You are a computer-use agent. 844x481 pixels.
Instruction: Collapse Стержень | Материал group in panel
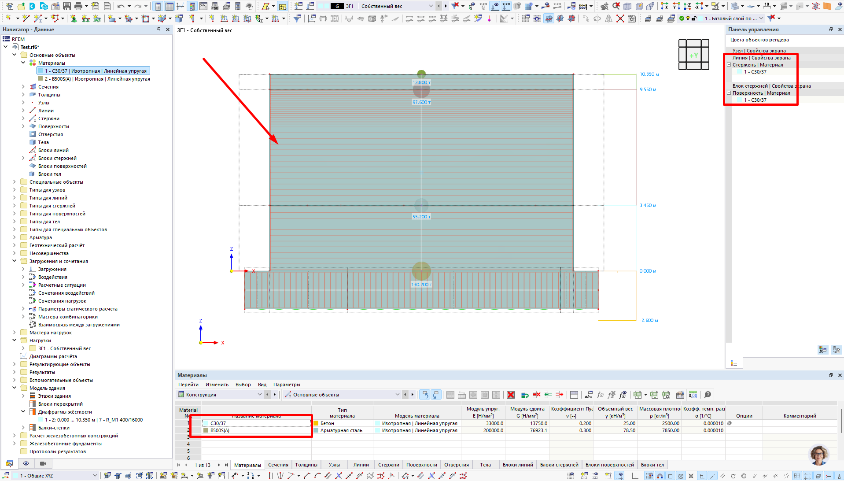click(729, 65)
